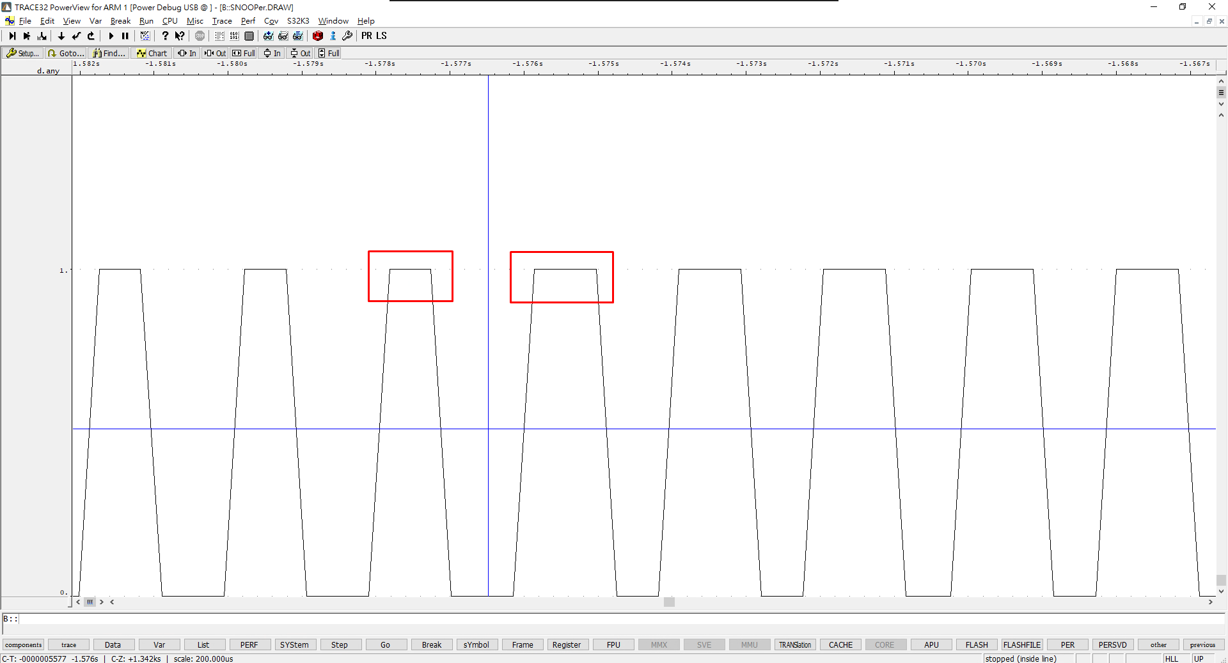Click the horizontal scrollbar thumb
Image resolution: width=1228 pixels, height=663 pixels.
(x=669, y=602)
